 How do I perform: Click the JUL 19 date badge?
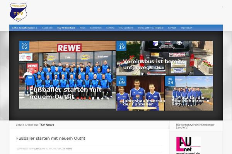121,46
